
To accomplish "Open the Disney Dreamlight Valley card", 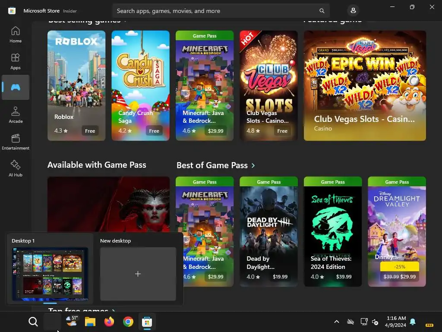I will point(397,232).
